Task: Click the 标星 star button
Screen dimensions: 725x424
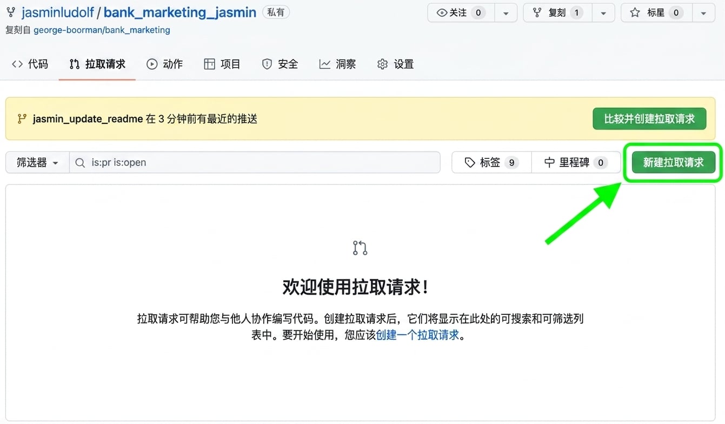Action: click(656, 12)
